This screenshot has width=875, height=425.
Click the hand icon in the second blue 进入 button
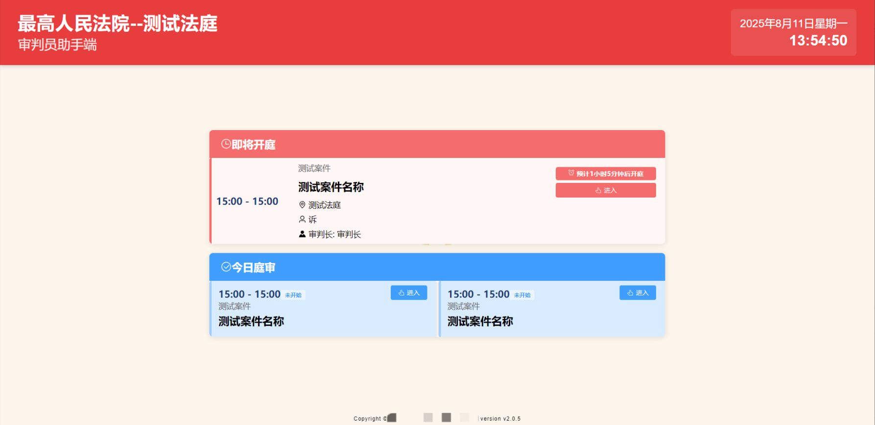630,293
